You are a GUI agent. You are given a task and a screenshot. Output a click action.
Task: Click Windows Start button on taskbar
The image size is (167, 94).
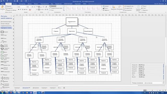pyautogui.click(x=2, y=93)
